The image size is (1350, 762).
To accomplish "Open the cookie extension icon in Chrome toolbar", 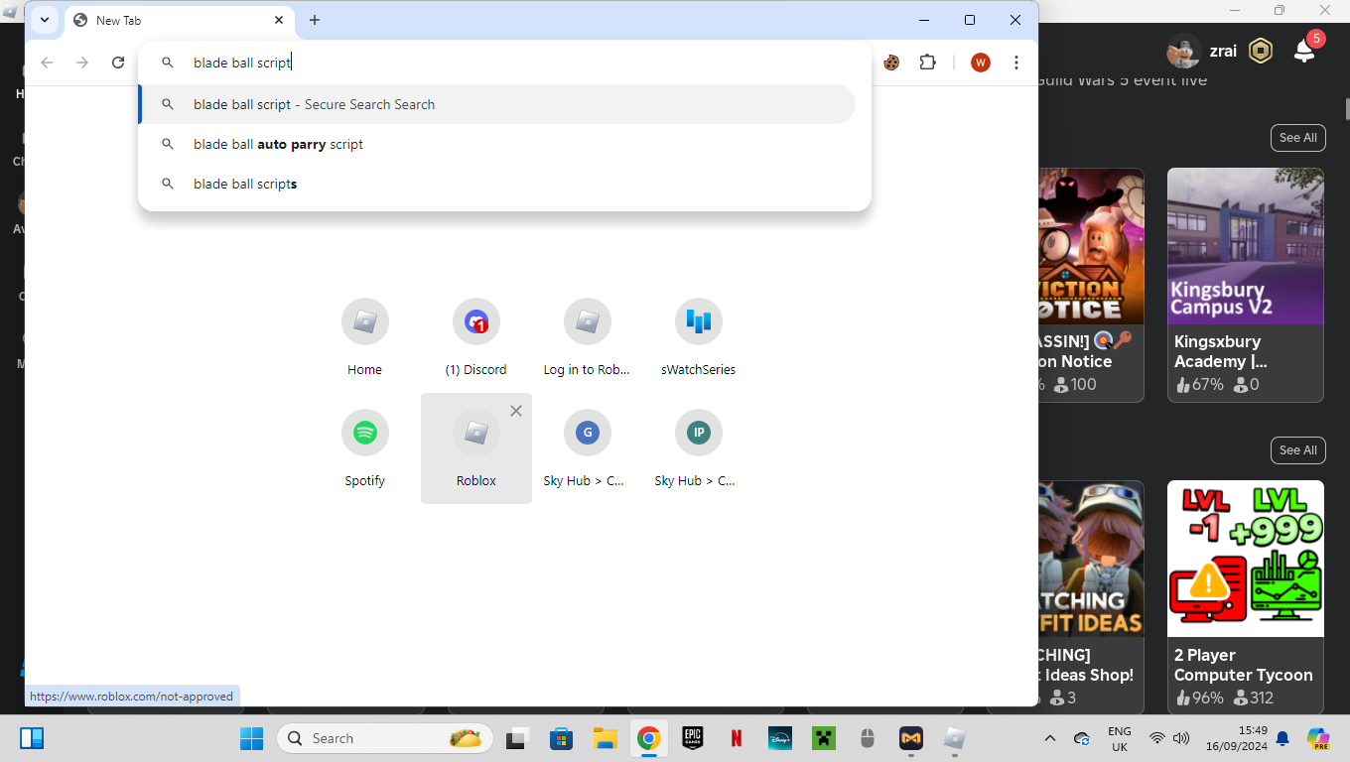I will click(x=891, y=63).
